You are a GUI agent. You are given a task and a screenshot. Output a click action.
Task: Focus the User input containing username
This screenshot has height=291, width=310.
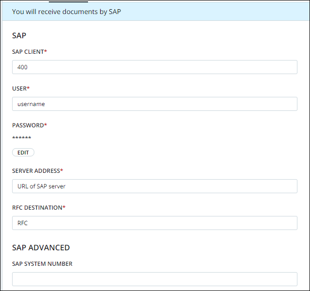coord(155,104)
